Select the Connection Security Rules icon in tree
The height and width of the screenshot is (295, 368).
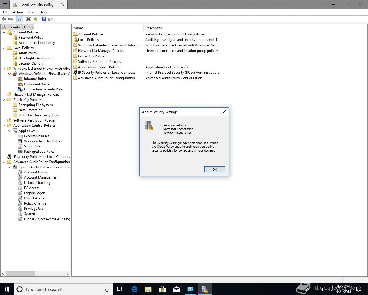tap(20, 89)
